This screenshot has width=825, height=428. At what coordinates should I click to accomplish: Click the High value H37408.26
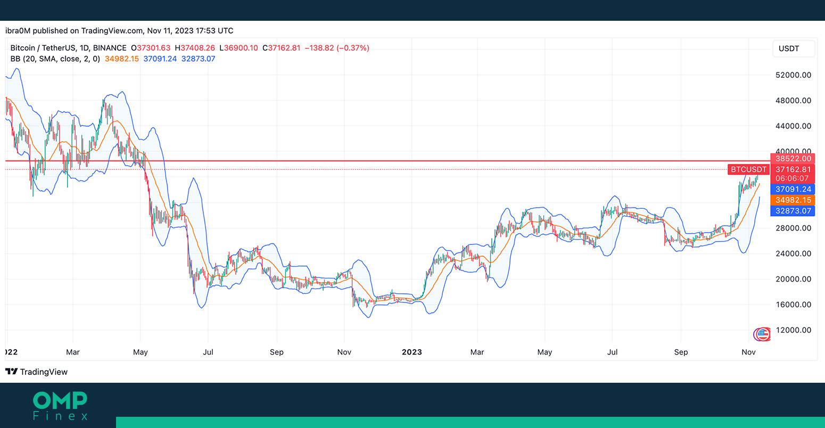195,48
